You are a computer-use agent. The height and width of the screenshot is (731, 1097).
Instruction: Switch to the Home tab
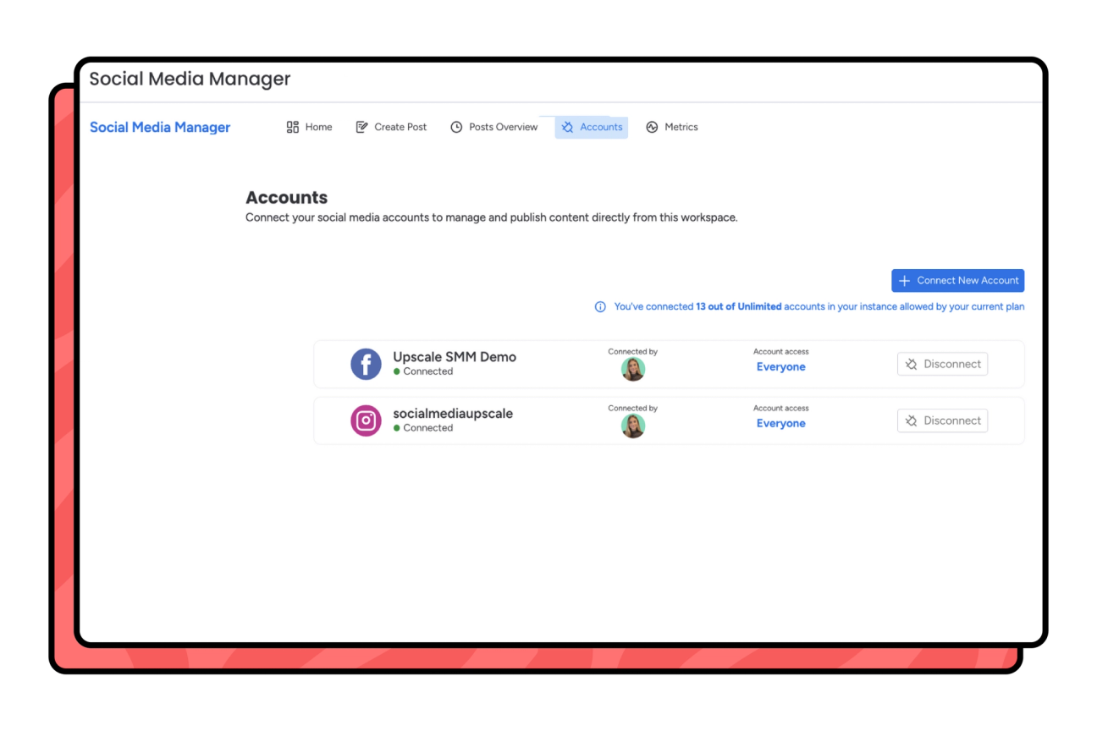pyautogui.click(x=310, y=126)
